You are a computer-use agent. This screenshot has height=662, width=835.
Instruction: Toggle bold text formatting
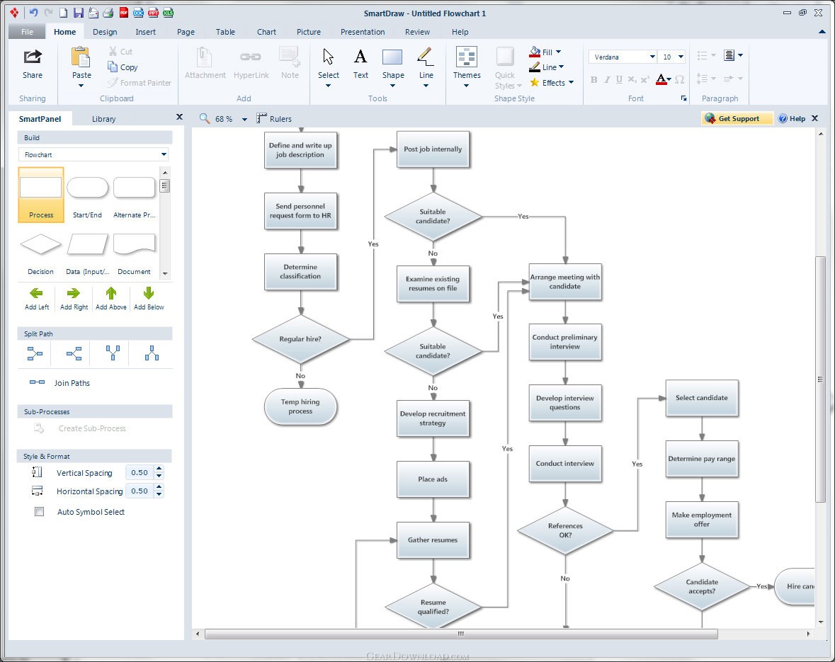click(x=593, y=80)
